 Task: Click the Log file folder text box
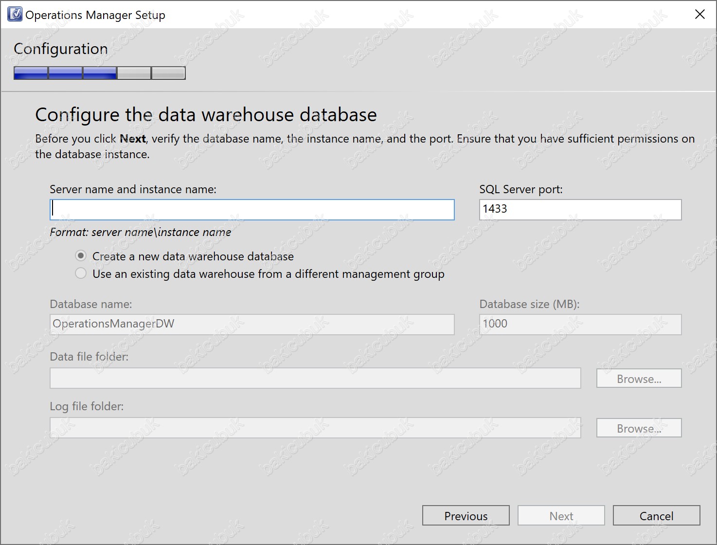click(x=315, y=428)
